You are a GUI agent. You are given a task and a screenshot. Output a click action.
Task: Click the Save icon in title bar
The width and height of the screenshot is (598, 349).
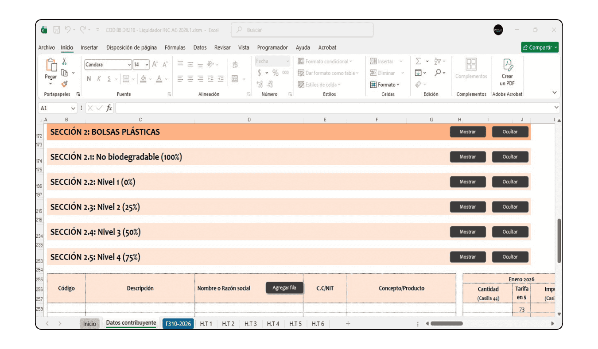57,30
